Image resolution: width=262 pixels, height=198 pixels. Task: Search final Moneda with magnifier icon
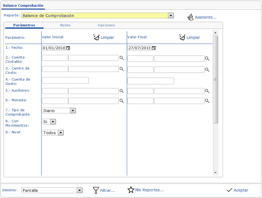tap(207, 101)
